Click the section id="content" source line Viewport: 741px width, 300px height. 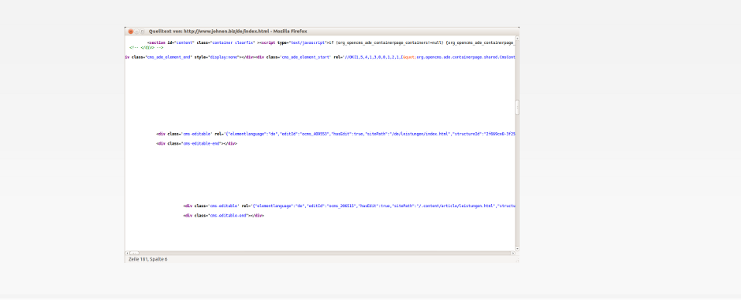[331, 43]
